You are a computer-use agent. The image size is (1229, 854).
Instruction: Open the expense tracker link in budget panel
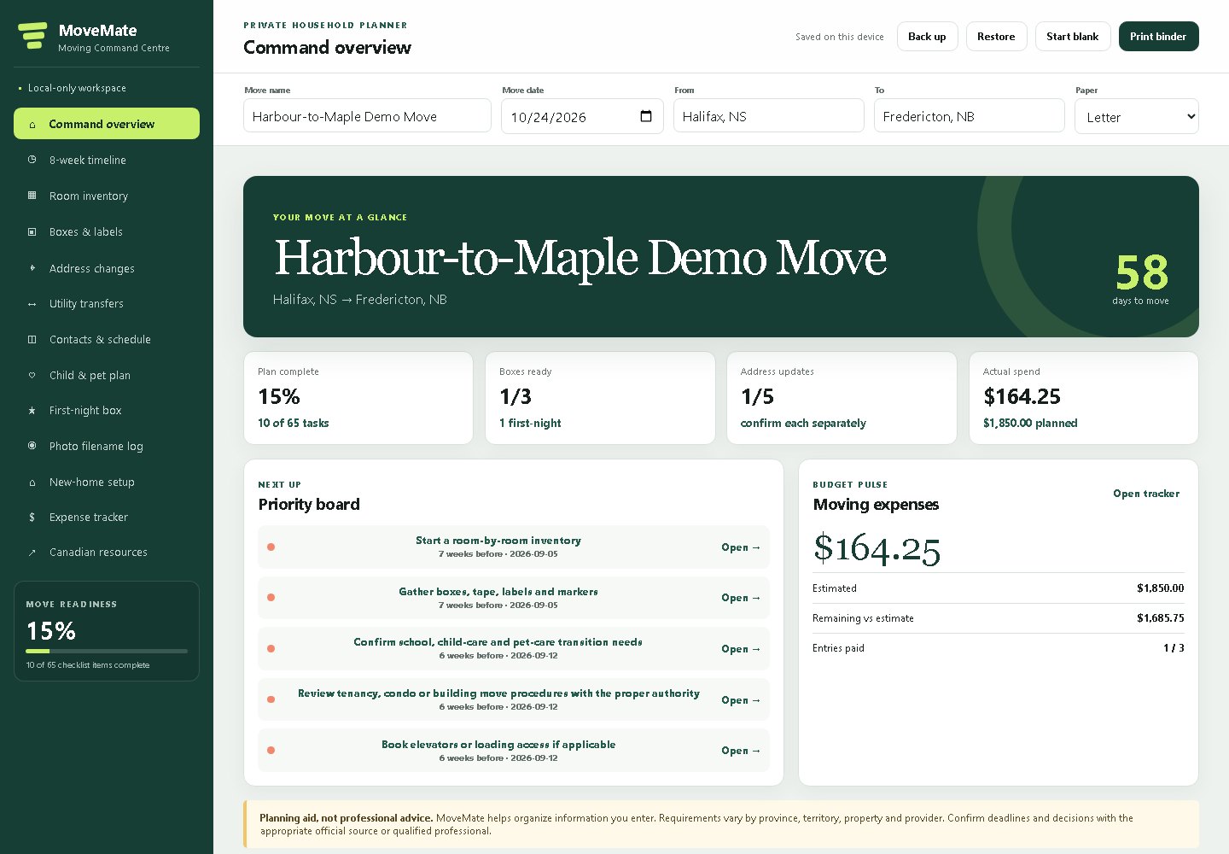click(1146, 494)
